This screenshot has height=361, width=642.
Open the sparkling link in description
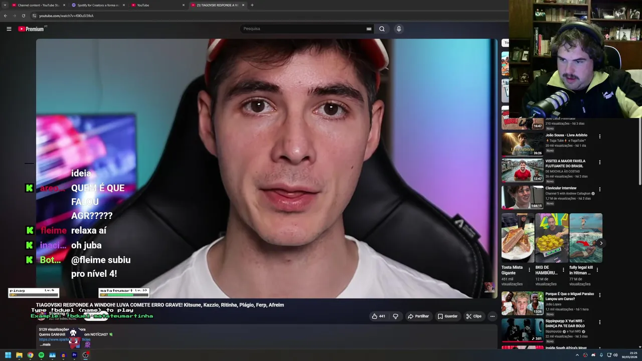tap(65, 339)
